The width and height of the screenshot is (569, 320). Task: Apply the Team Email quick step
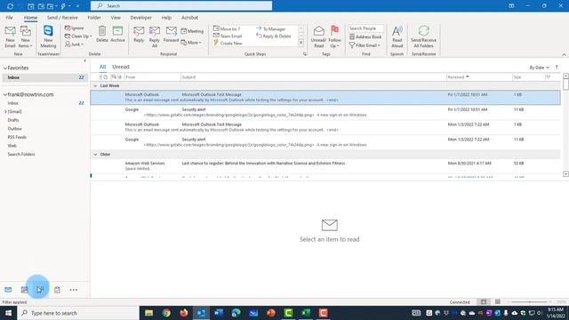point(228,36)
